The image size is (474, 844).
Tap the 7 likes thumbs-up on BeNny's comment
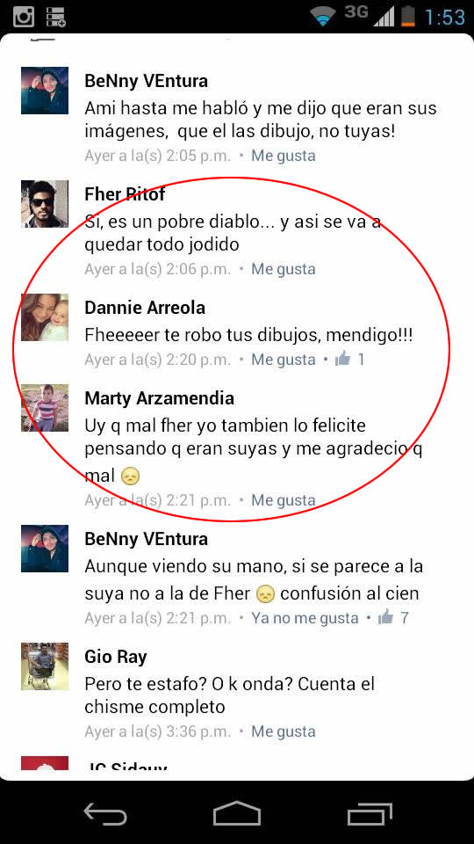(393, 617)
